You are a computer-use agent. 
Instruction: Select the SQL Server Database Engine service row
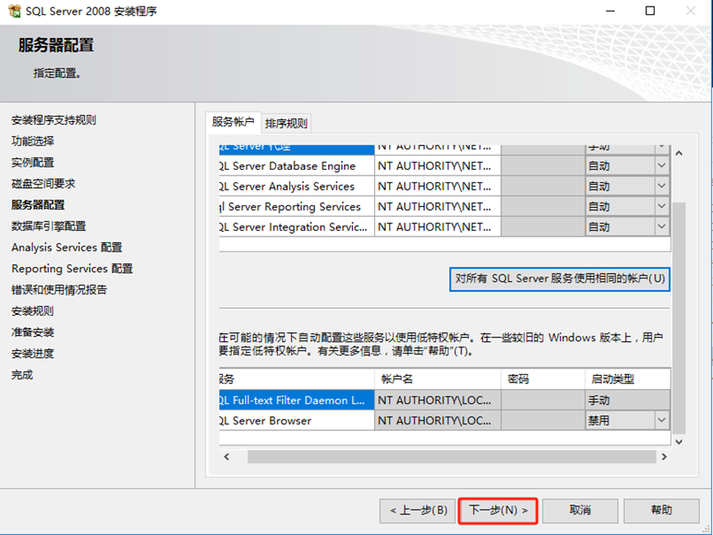pos(443,166)
